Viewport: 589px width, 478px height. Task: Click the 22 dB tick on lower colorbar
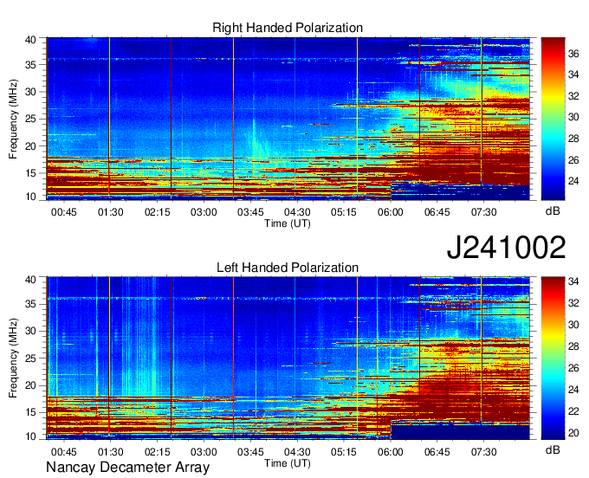(x=573, y=411)
